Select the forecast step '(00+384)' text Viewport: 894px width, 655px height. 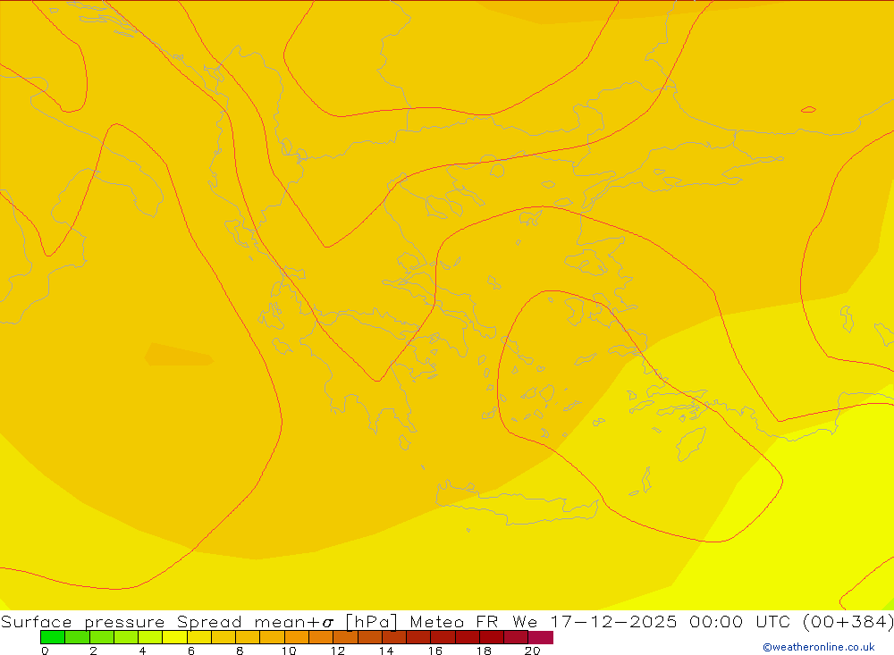click(848, 621)
